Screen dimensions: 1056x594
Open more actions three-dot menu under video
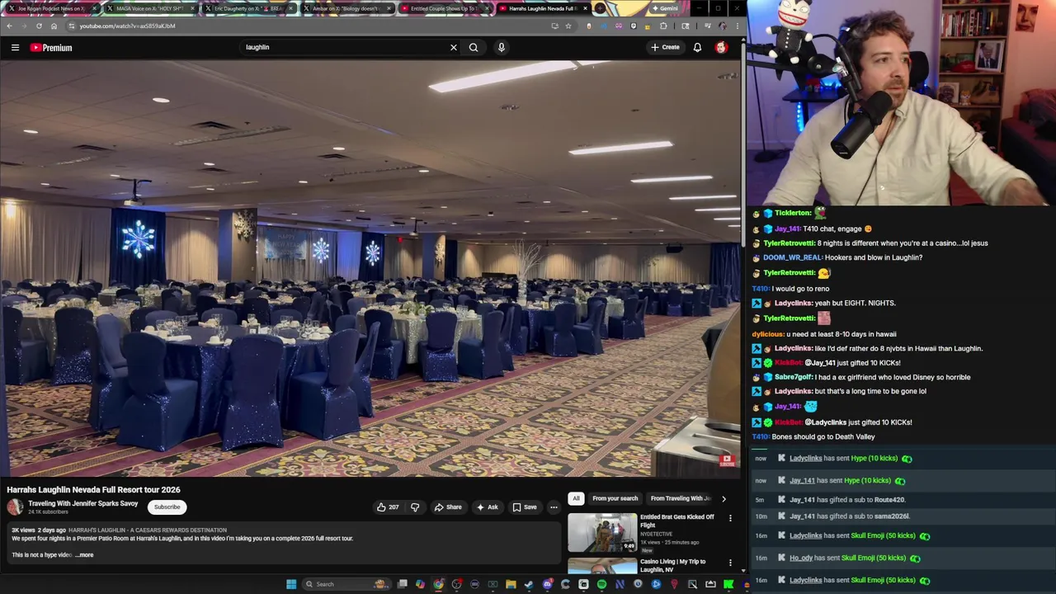click(x=554, y=507)
